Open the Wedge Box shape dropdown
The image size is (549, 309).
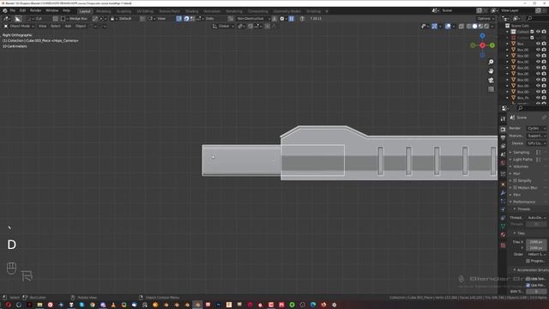coord(75,19)
